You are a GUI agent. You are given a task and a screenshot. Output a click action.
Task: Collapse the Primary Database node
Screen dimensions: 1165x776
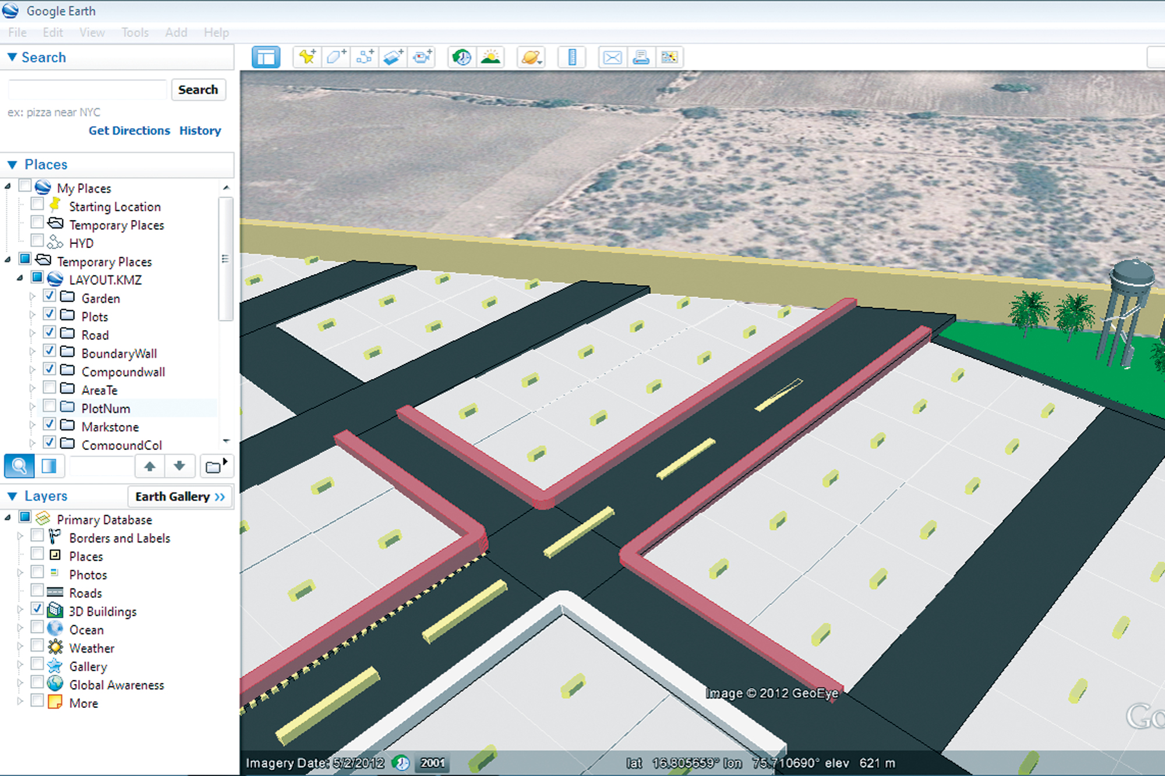coord(8,518)
